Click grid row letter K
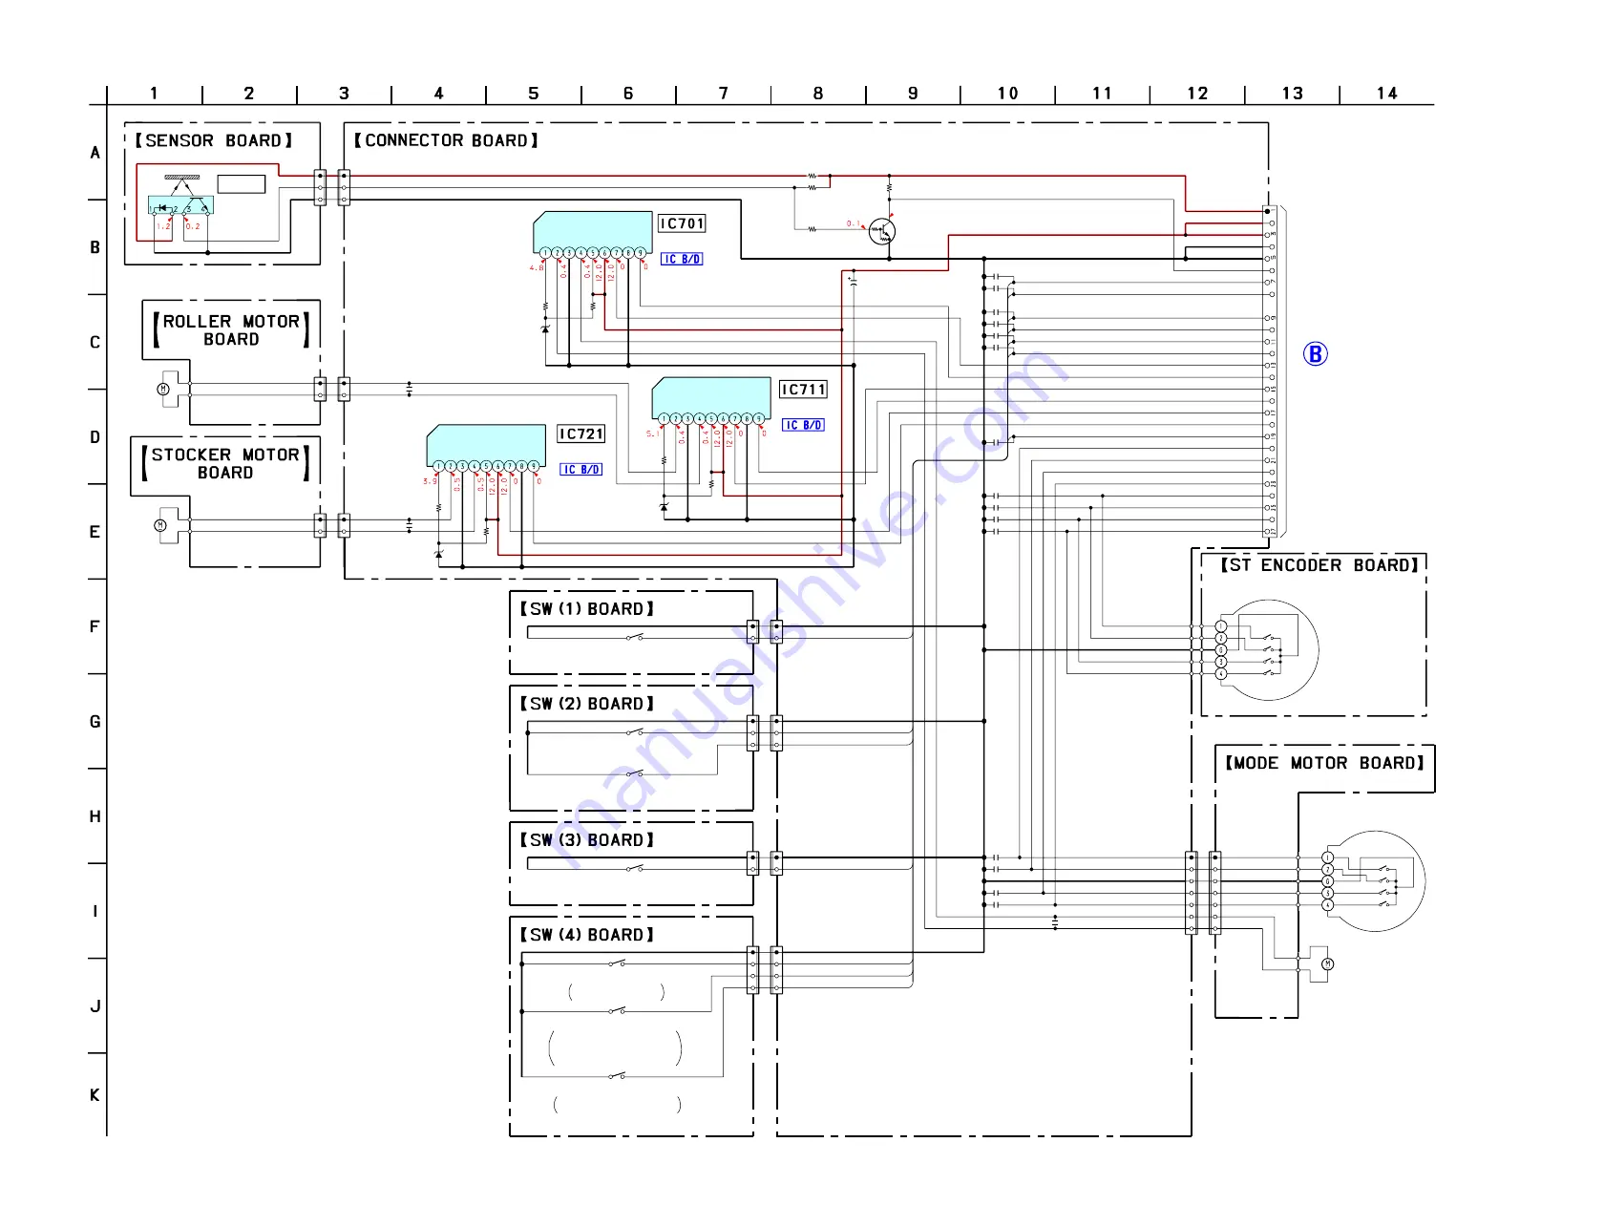This screenshot has height=1206, width=1604. [95, 1095]
